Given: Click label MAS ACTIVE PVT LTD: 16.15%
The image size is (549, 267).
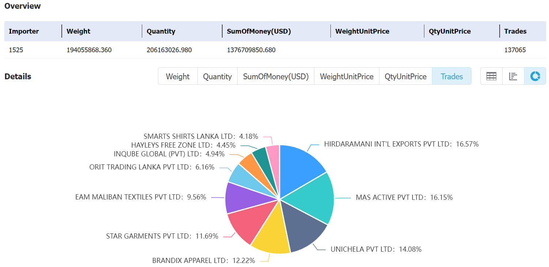Looking at the screenshot, I should pos(404,197).
